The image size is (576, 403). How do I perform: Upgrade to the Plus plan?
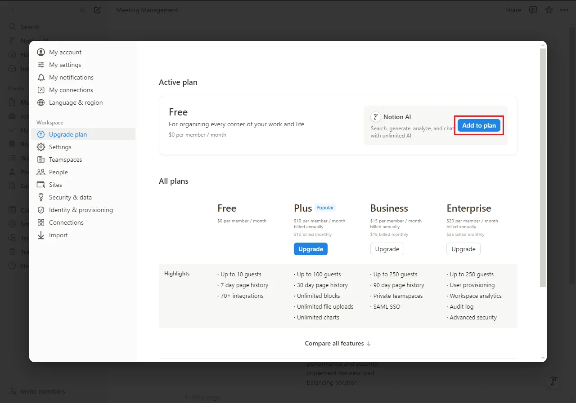(310, 249)
